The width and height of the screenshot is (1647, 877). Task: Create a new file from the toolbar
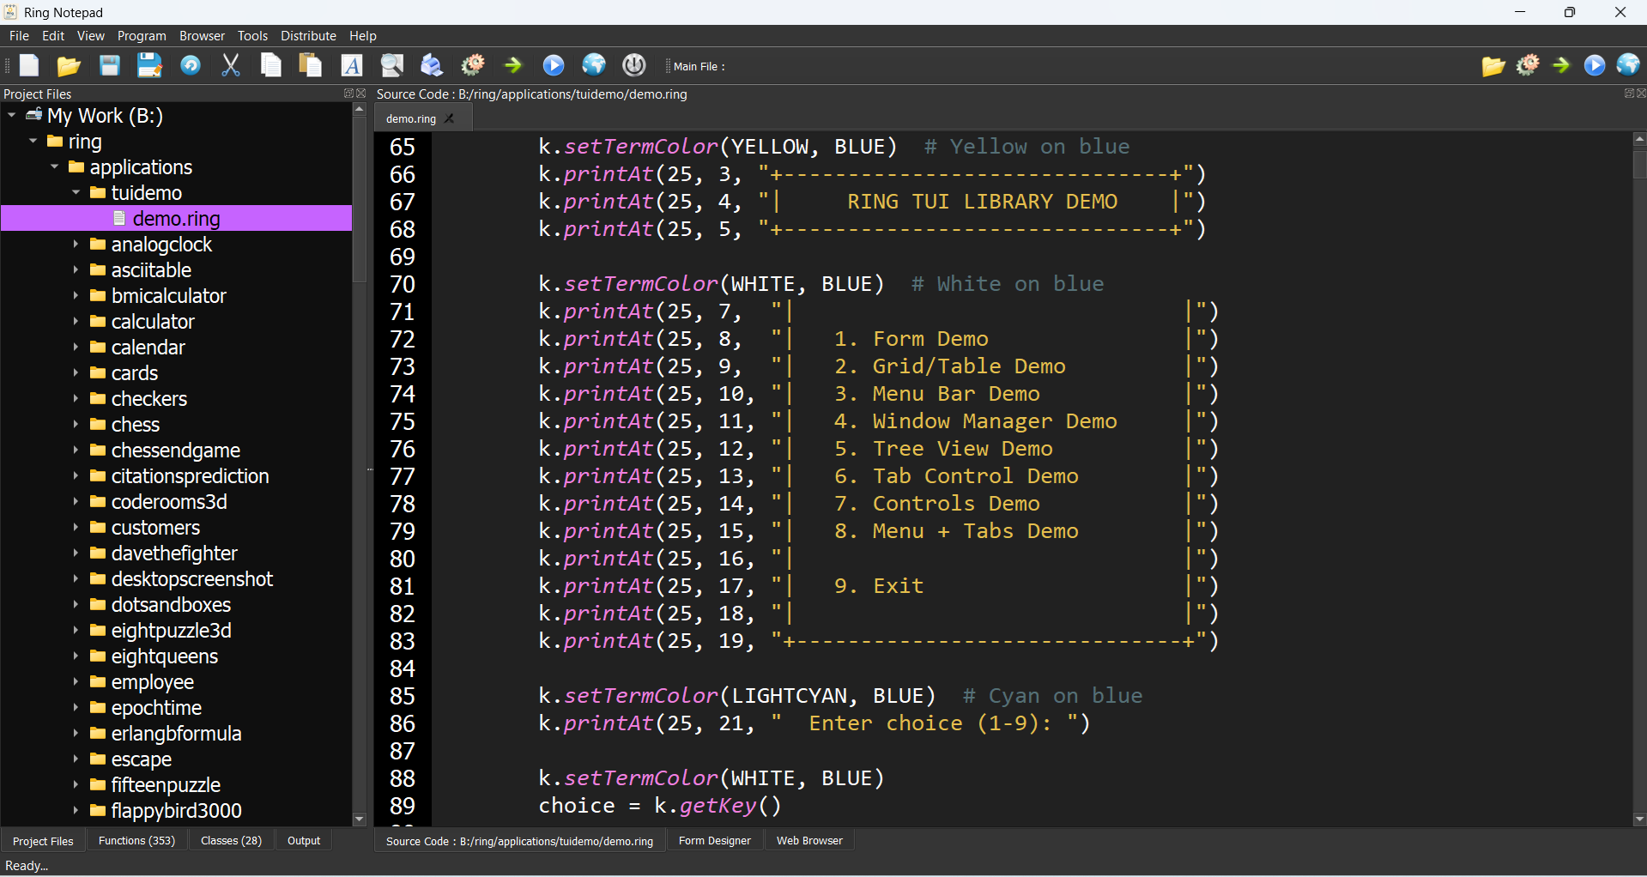tap(30, 66)
